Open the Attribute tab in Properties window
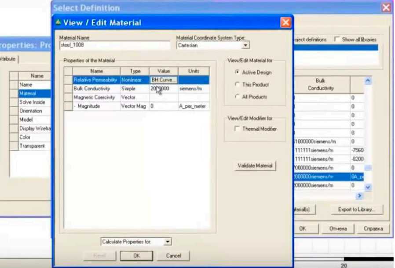Viewport: 395px width, 268px height. coord(8,59)
